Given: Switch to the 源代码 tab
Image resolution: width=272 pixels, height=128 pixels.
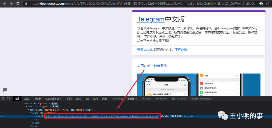Looking at the screenshot, I should [x=38, y=99].
